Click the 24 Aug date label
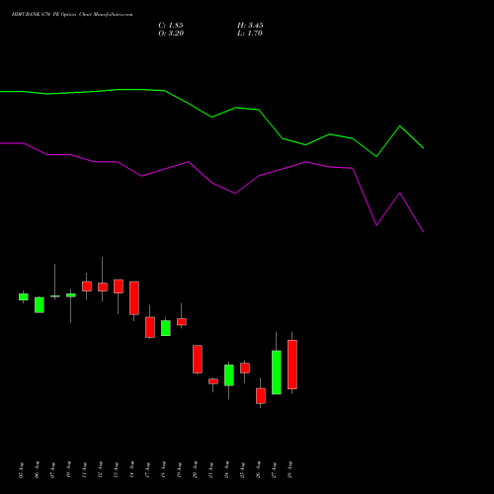This screenshot has height=494, width=494. click(x=226, y=470)
